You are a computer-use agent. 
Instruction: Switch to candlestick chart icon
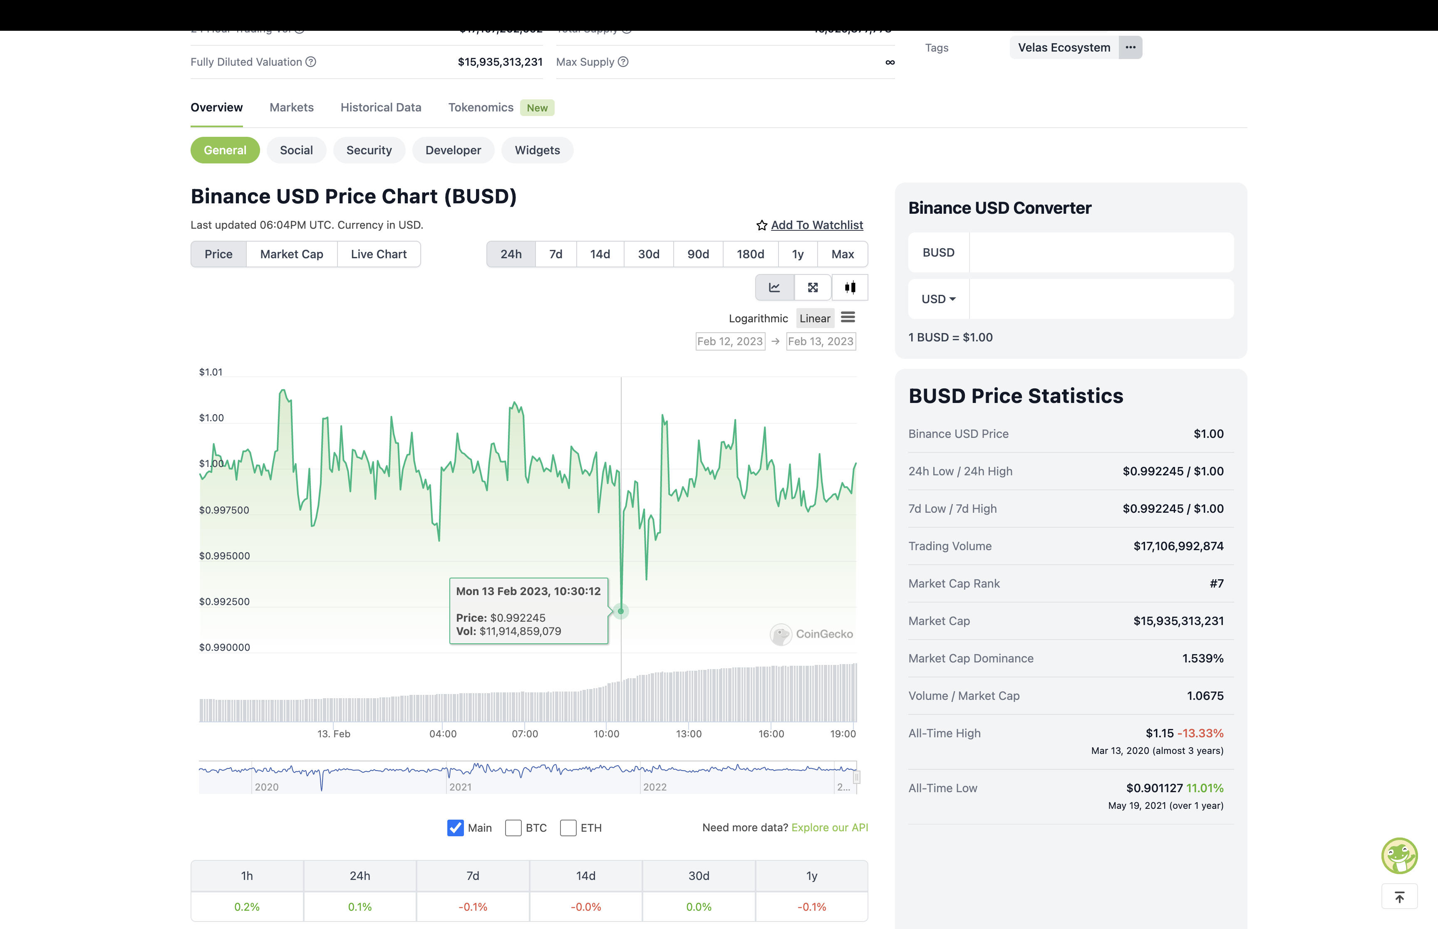[x=850, y=287]
